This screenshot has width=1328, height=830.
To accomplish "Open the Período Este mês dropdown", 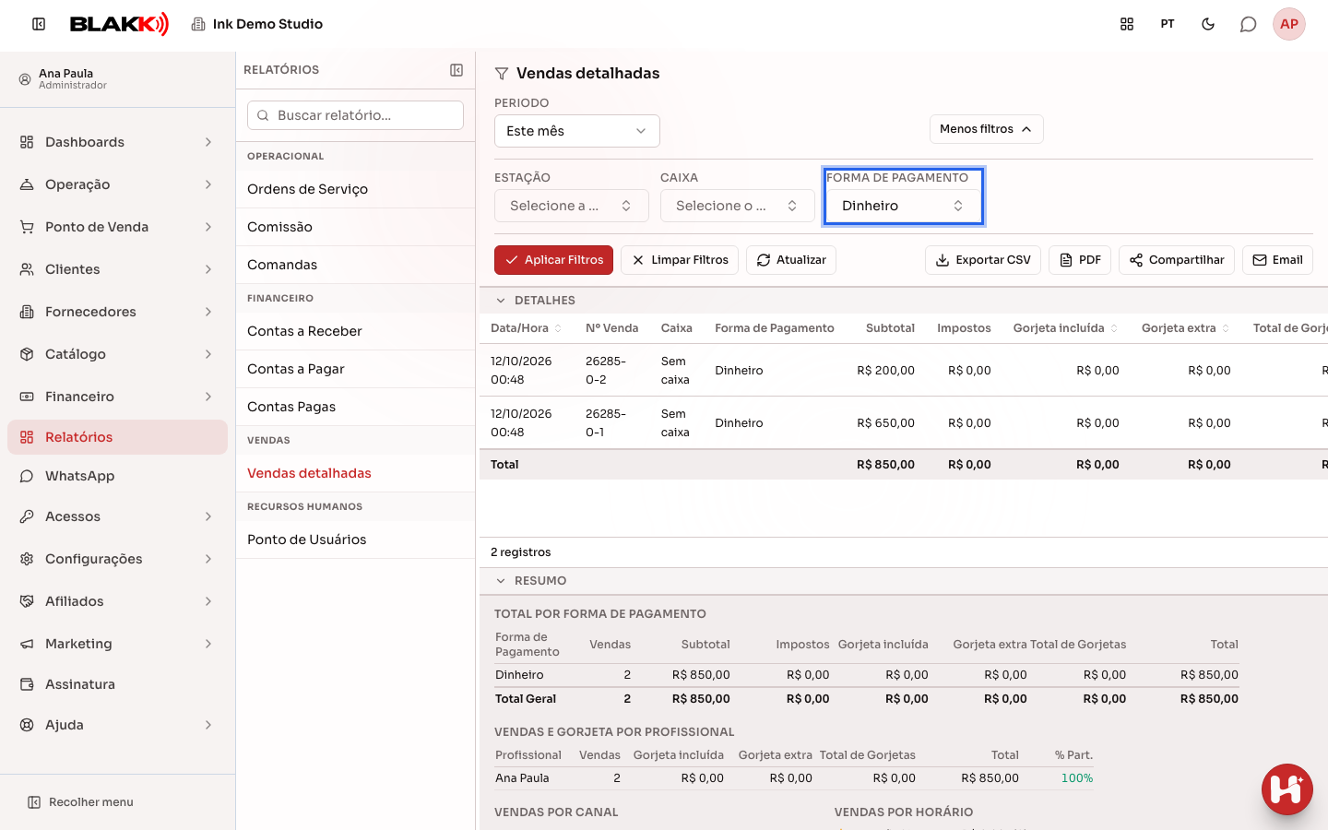I will (x=577, y=131).
